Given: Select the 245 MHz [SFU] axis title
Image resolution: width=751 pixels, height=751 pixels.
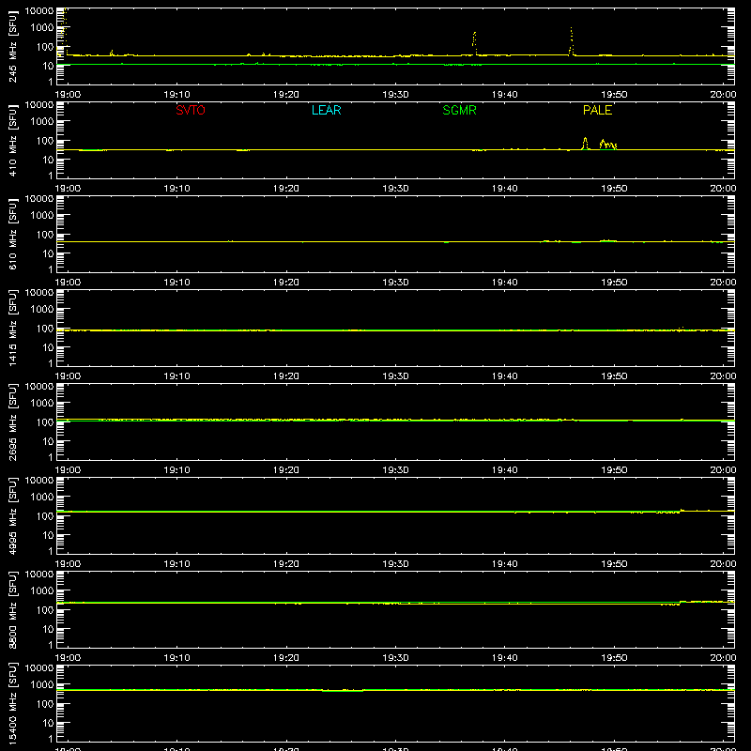Looking at the screenshot, I should (12, 46).
